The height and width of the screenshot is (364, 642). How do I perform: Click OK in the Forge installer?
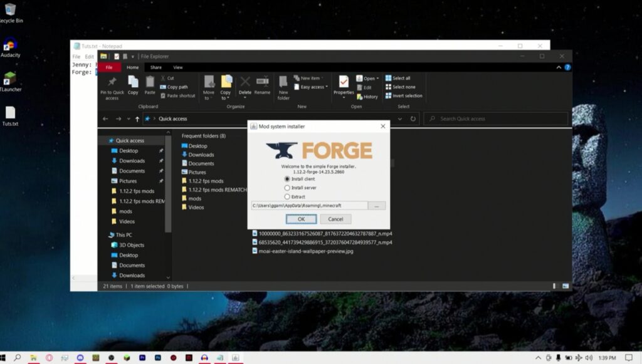(301, 219)
